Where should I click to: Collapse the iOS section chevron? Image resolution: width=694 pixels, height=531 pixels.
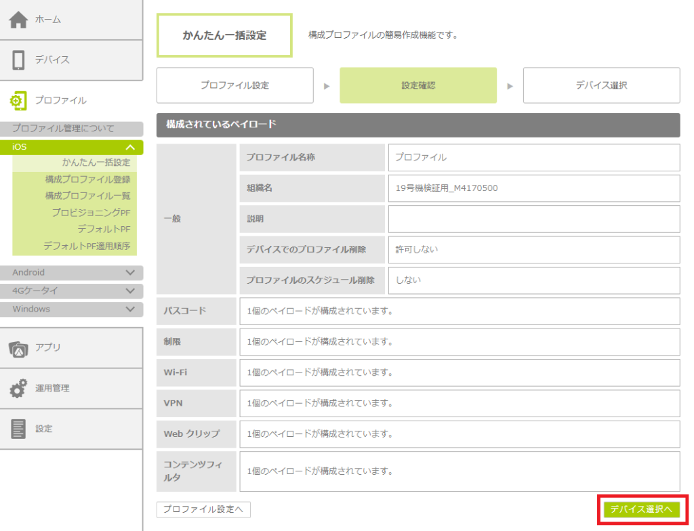pyautogui.click(x=130, y=148)
